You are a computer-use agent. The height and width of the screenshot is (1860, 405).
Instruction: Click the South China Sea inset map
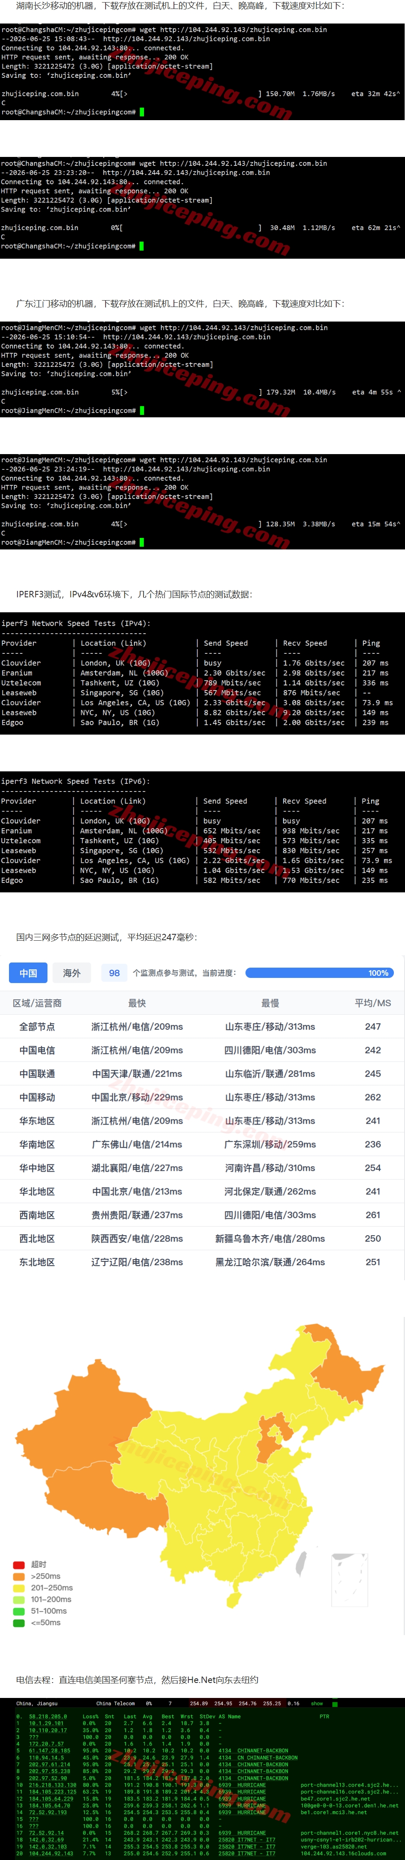pos(349,1580)
